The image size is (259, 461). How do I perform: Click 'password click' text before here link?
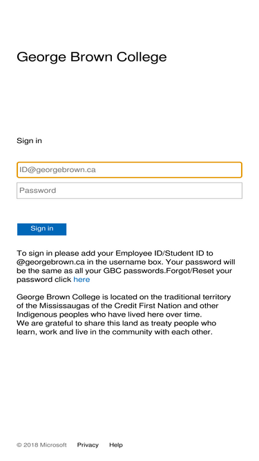pyautogui.click(x=44, y=279)
